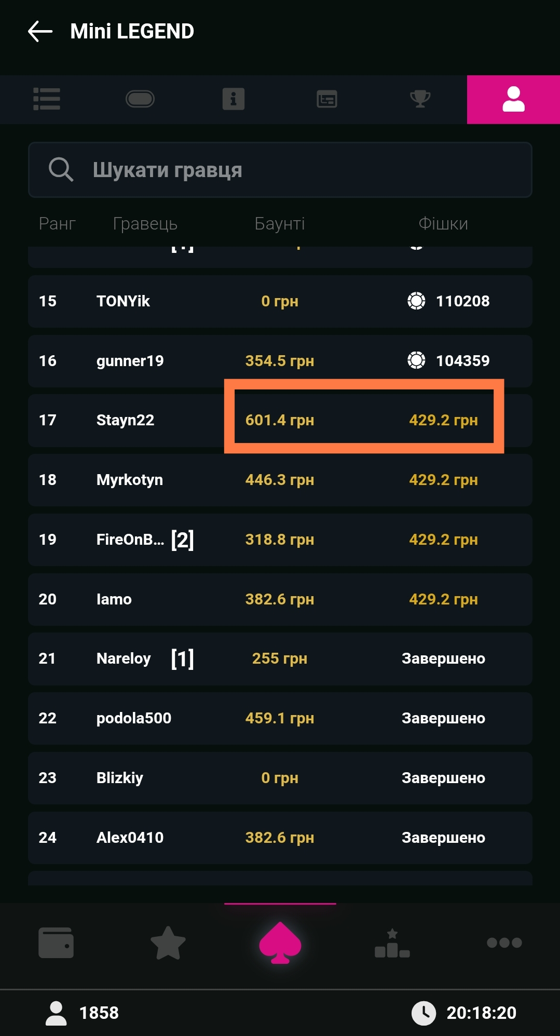The width and height of the screenshot is (560, 1036).
Task: Focus the player search field
Action: pyautogui.click(x=301, y=170)
